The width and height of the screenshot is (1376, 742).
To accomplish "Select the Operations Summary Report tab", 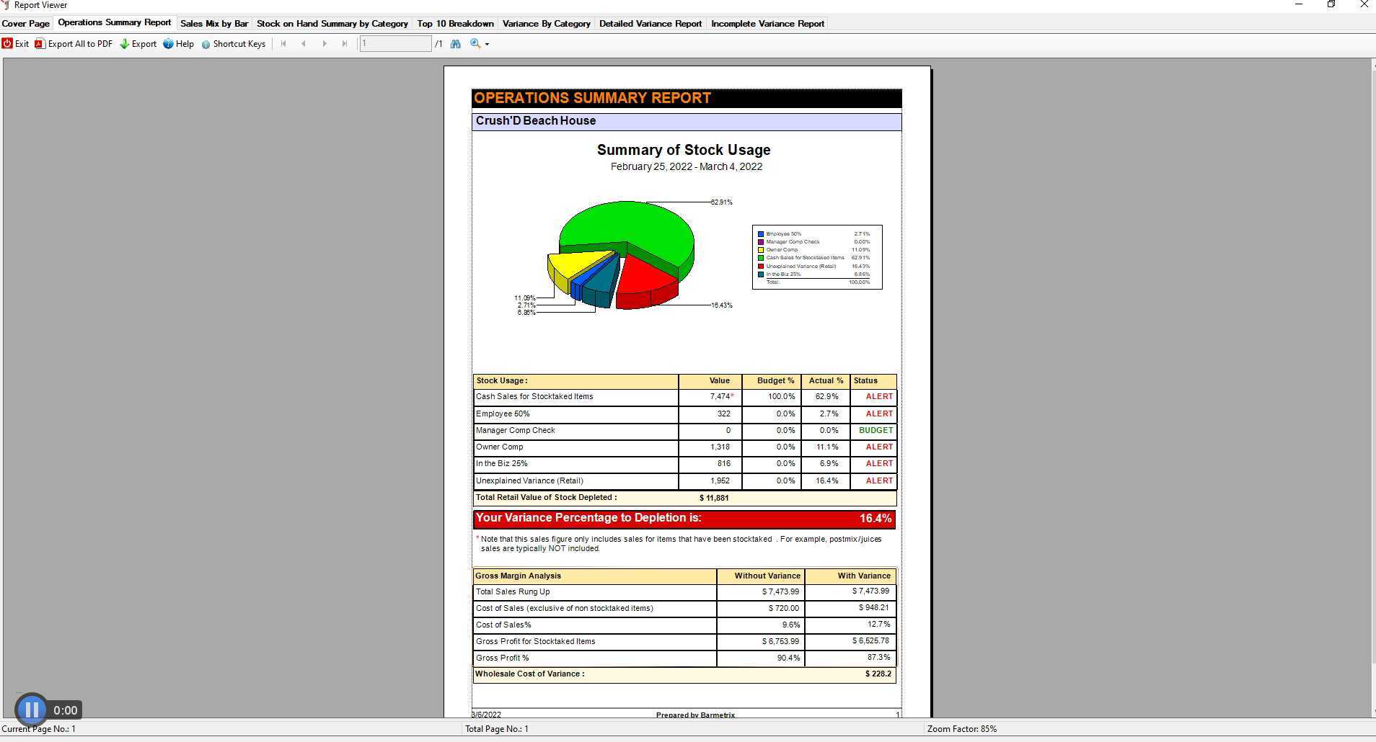I will 115,23.
